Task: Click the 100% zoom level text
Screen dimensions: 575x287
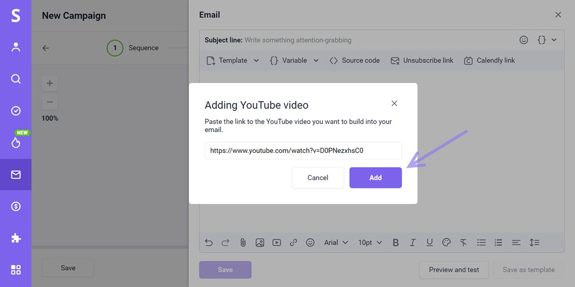Action: pyautogui.click(x=50, y=118)
